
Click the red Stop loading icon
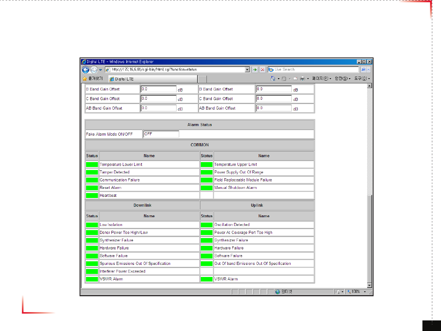[x=263, y=70]
